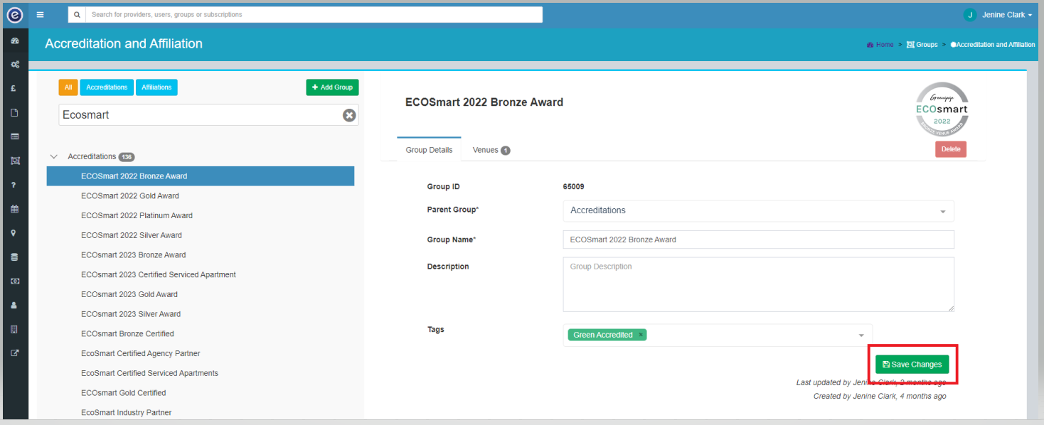Open the Parent Group Accreditations dropdown

(758, 210)
